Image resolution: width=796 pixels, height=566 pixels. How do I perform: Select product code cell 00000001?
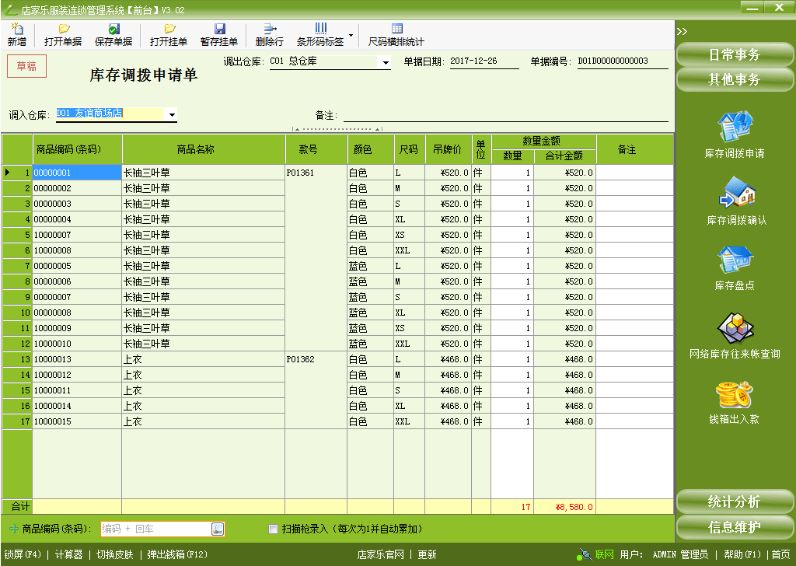77,173
